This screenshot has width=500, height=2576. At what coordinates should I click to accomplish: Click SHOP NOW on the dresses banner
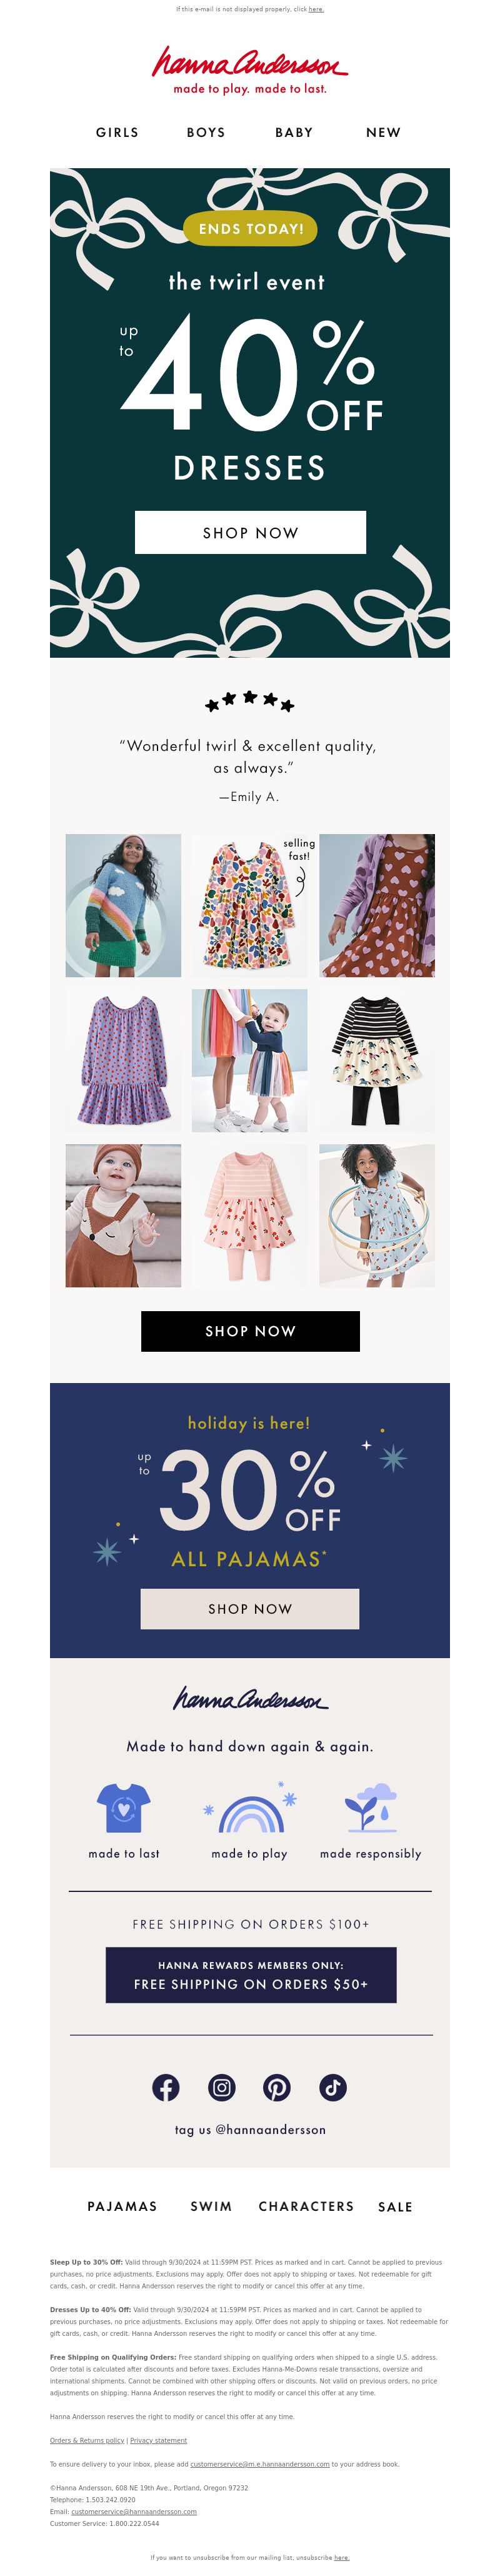coord(250,532)
